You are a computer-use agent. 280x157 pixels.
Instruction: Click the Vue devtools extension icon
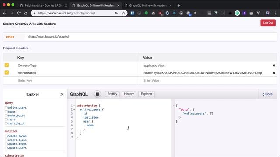[258, 13]
